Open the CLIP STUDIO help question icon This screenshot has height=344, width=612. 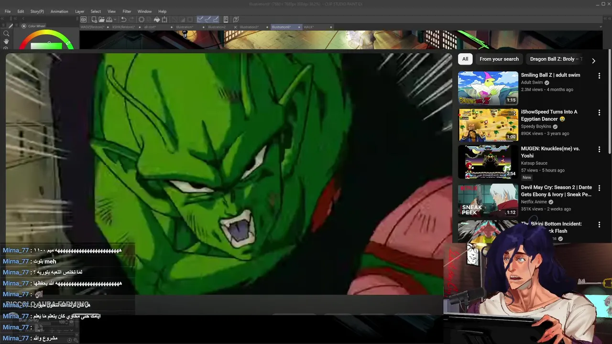coord(236,20)
